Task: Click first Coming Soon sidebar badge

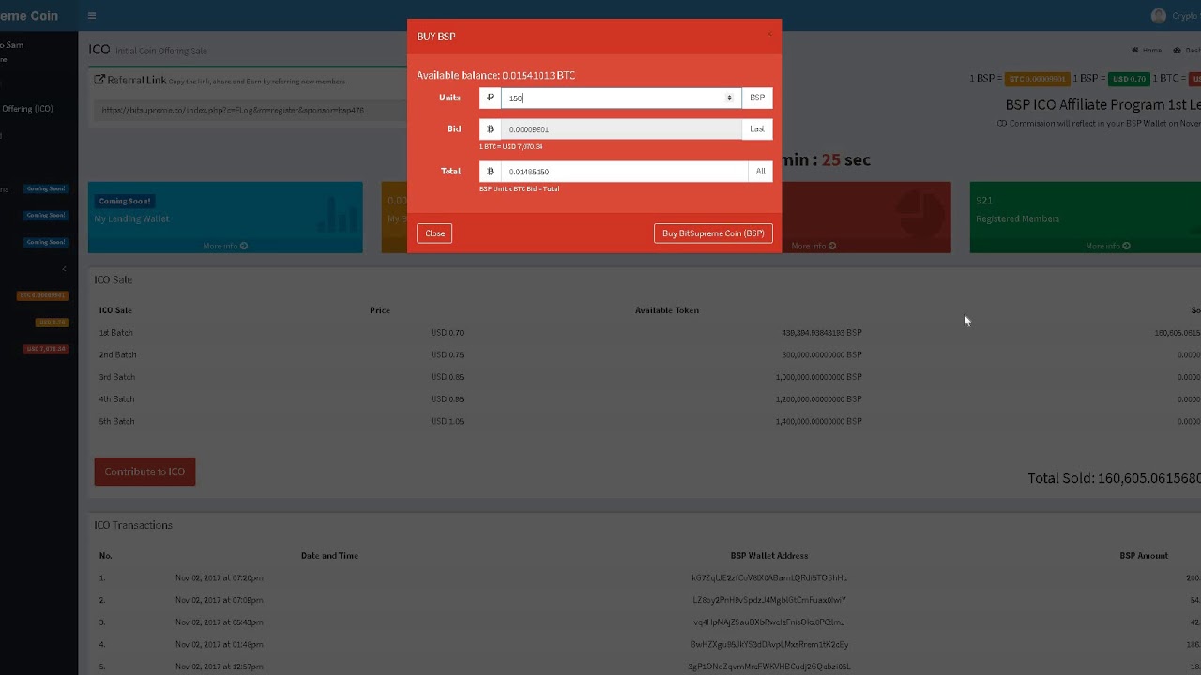Action: (46, 188)
